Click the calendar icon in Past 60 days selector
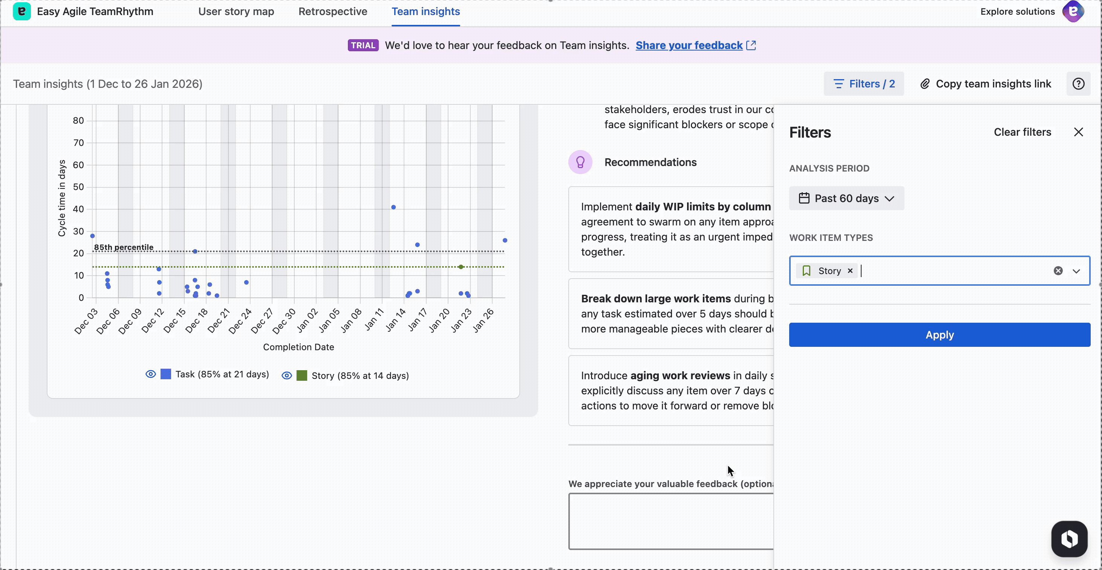The height and width of the screenshot is (570, 1102). coord(805,198)
